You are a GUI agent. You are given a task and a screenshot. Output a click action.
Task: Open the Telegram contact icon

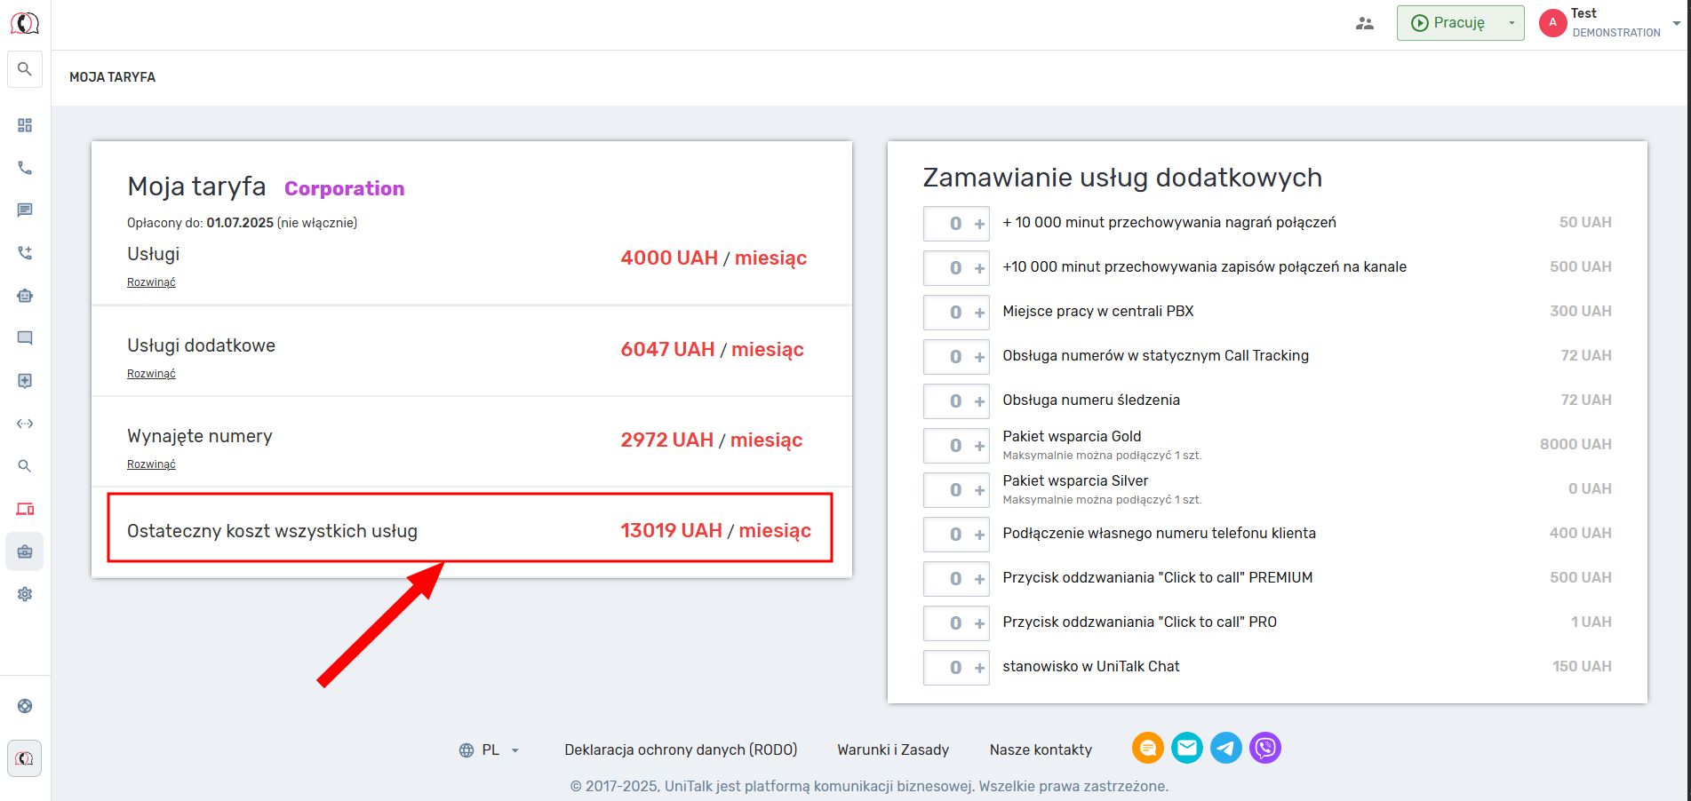coord(1226,748)
